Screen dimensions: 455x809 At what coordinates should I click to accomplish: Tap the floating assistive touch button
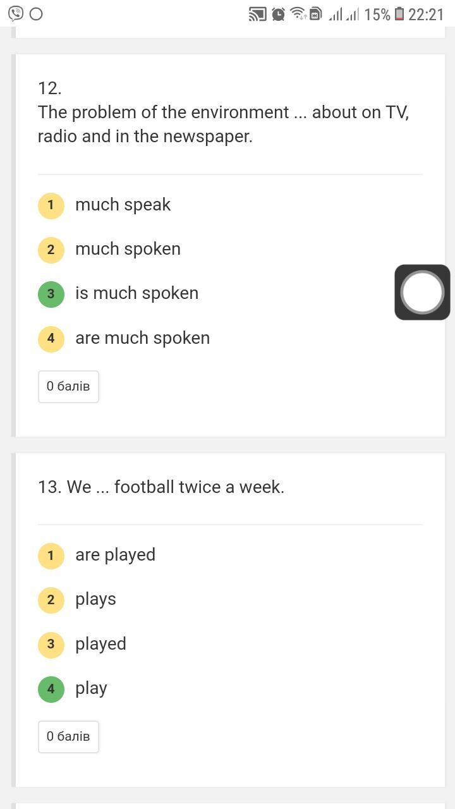pos(422,292)
